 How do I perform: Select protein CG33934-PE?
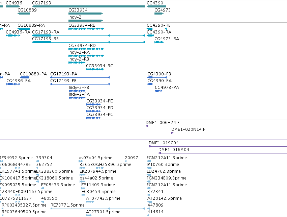coord(99,101)
